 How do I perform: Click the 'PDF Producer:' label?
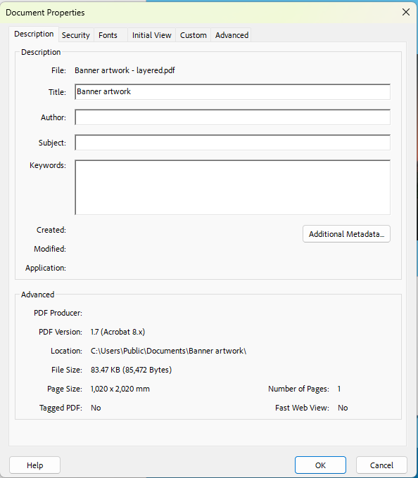point(58,313)
